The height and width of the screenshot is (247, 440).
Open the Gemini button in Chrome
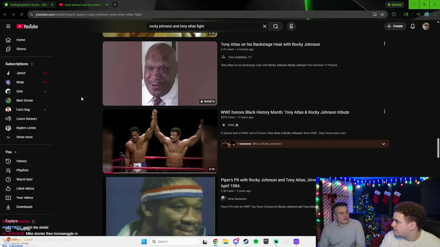click(x=395, y=5)
